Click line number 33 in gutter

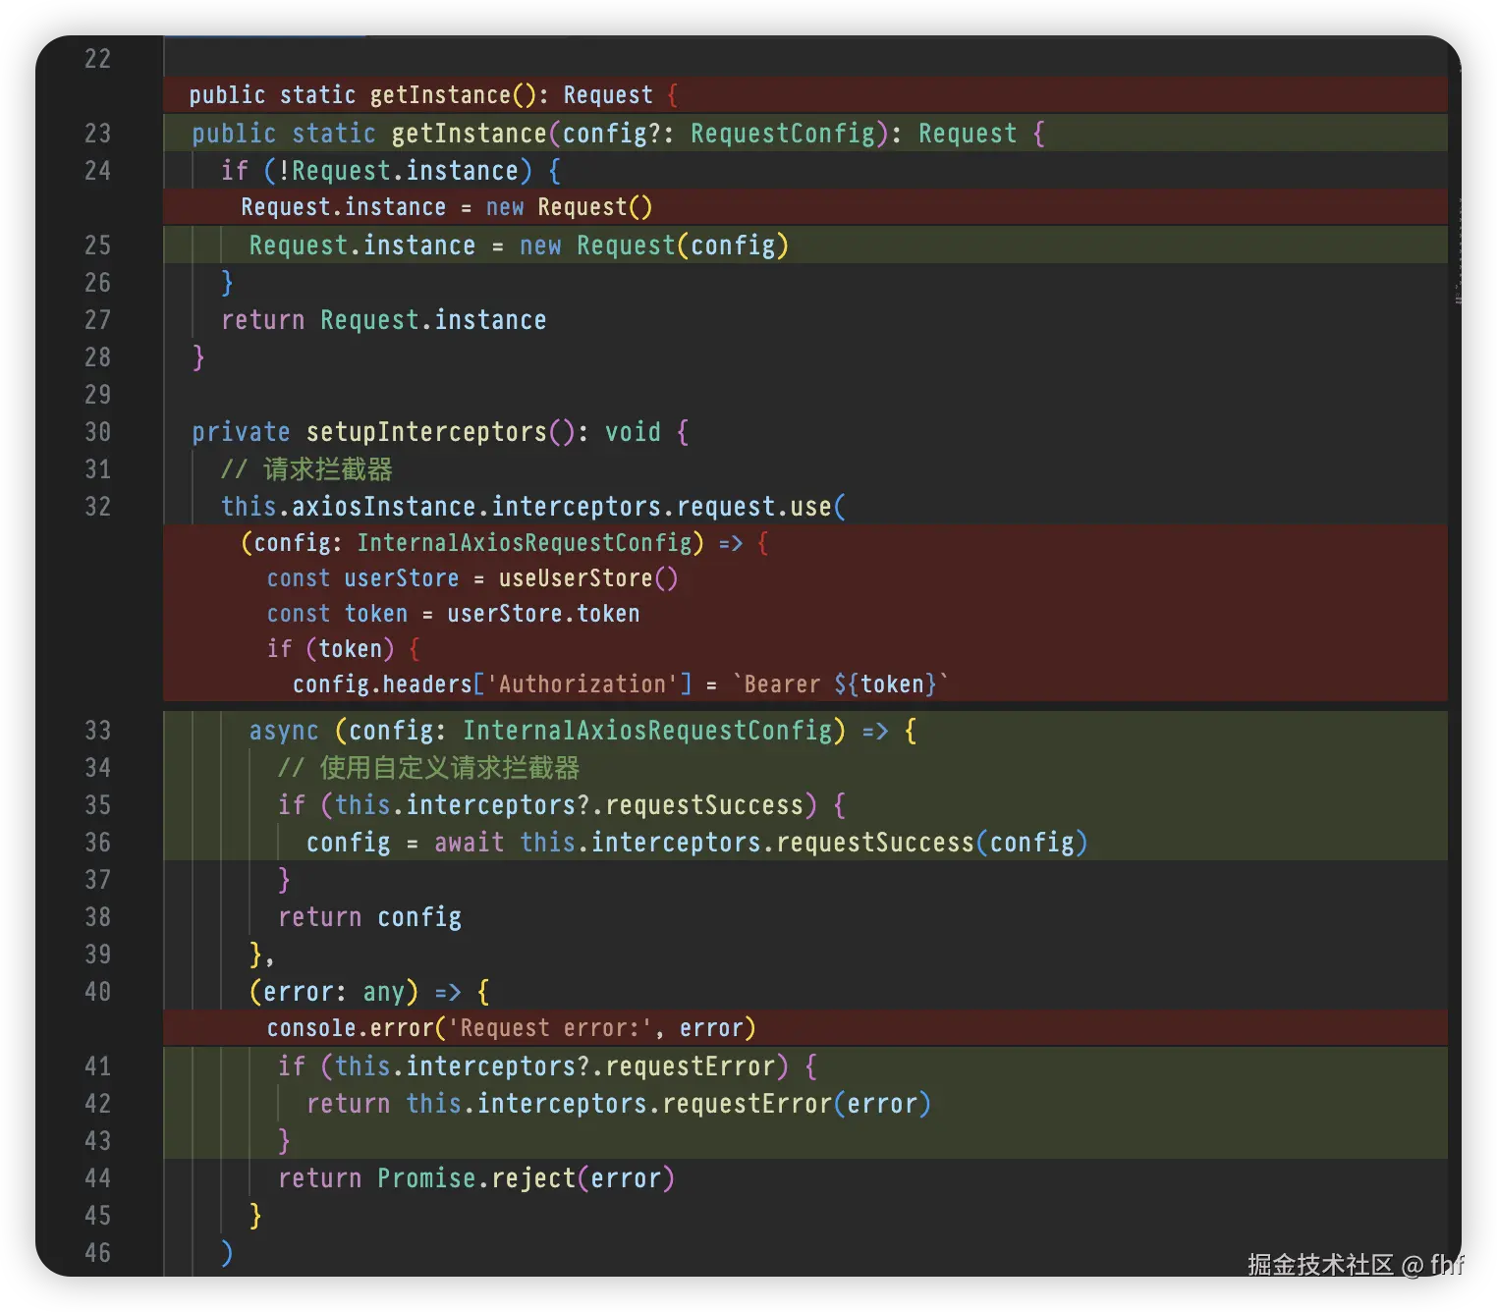click(97, 731)
